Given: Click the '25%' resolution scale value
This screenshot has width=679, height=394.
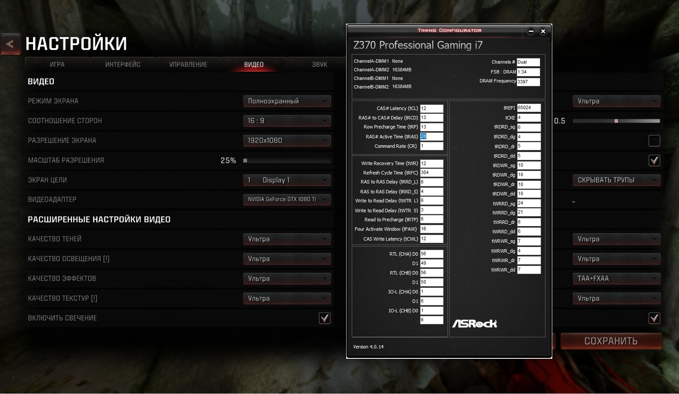Looking at the screenshot, I should coord(228,160).
